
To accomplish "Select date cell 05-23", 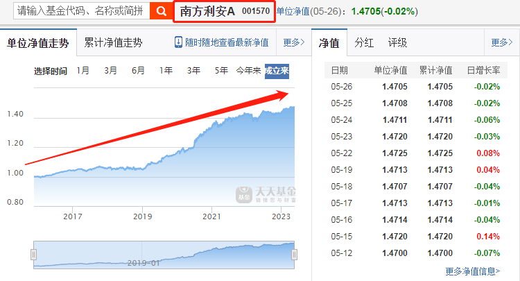I will coord(342,137).
